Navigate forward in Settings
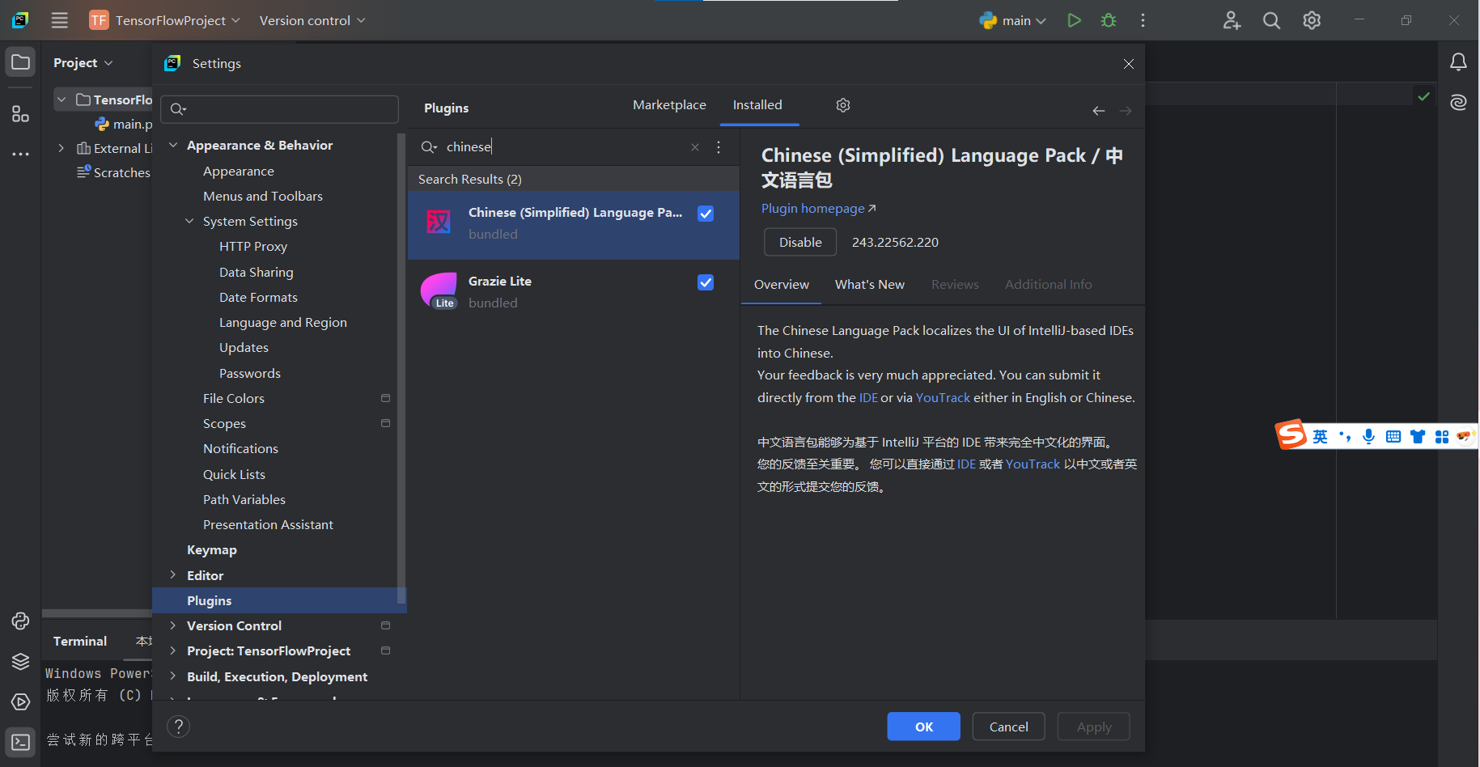This screenshot has width=1480, height=767. point(1126,111)
